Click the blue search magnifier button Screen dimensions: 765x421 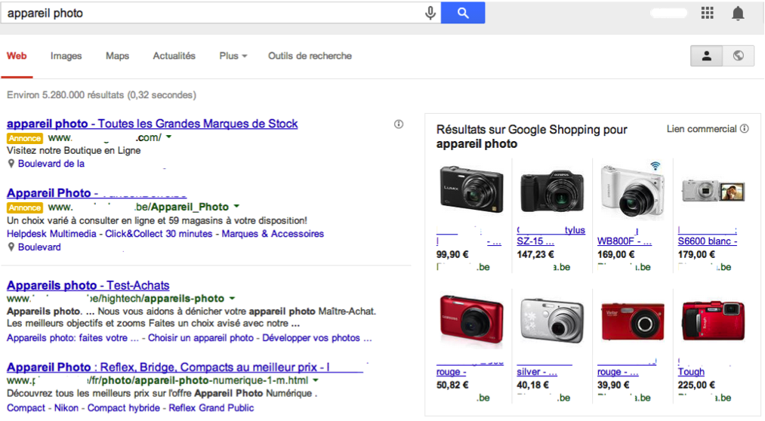tap(463, 13)
